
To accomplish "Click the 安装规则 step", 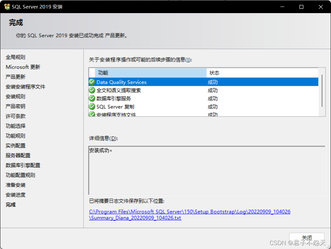I will 15,96.
